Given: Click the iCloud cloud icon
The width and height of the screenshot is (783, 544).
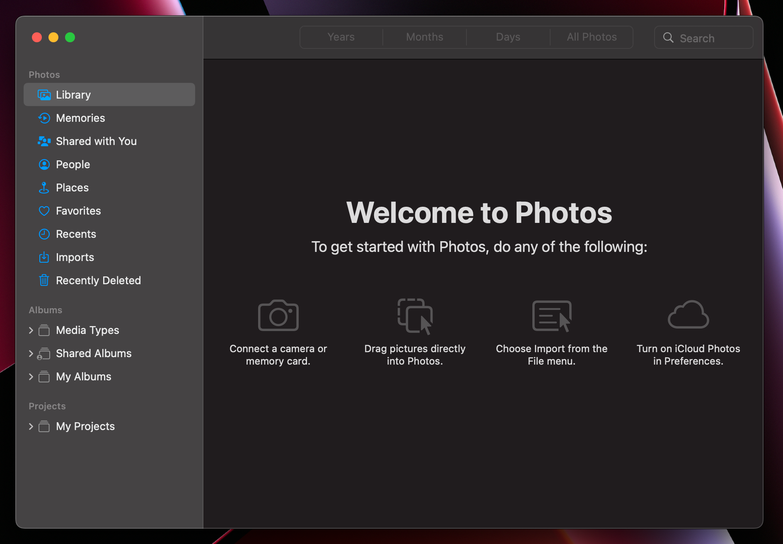Looking at the screenshot, I should 689,314.
